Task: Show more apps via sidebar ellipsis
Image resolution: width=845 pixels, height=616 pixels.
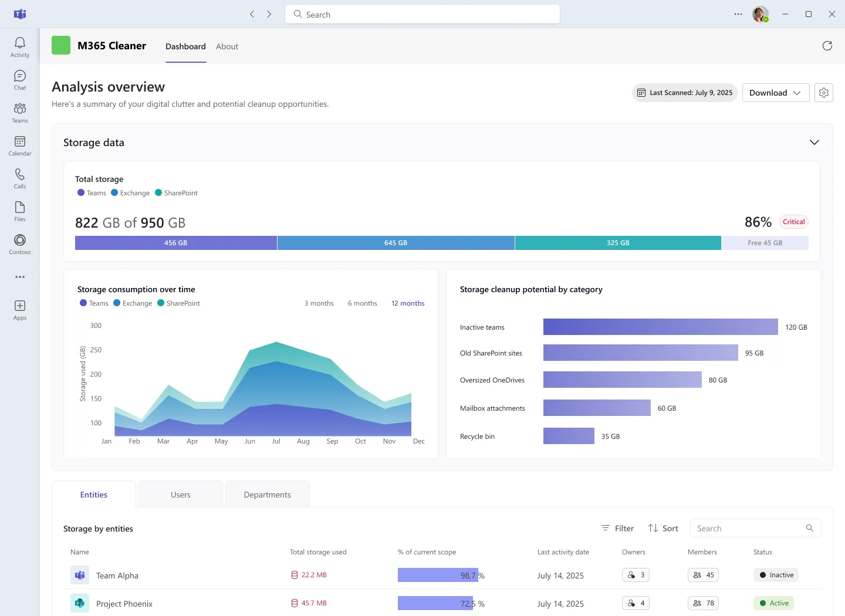Action: [20, 277]
